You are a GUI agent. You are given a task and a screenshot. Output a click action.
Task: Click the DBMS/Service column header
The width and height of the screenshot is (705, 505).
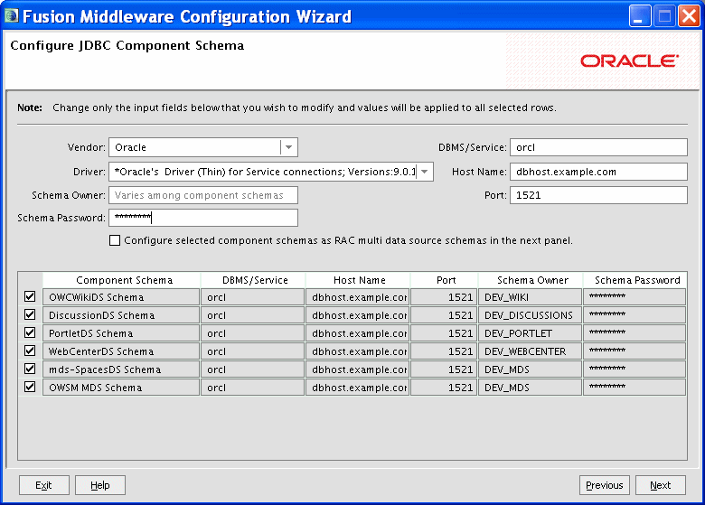point(253,280)
